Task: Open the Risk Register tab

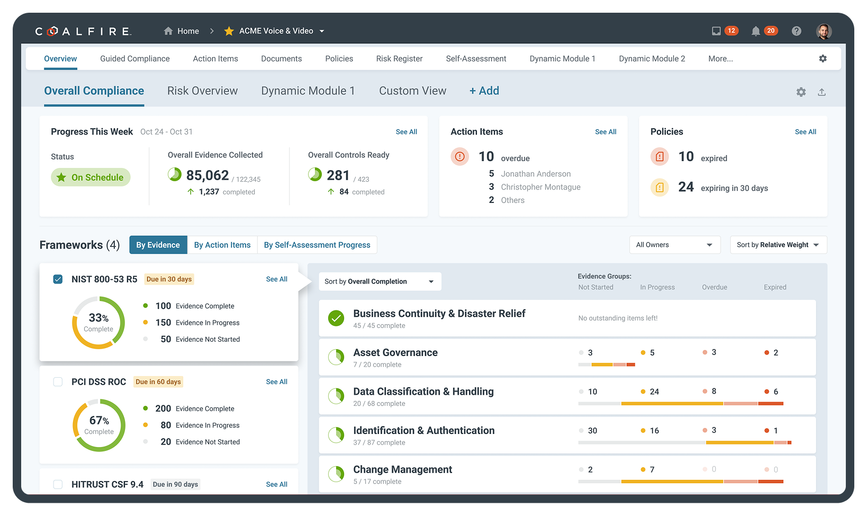Action: tap(400, 59)
